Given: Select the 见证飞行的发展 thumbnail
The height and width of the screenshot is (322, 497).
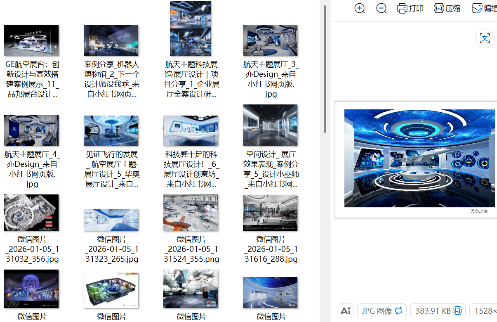Looking at the screenshot, I should click(111, 130).
